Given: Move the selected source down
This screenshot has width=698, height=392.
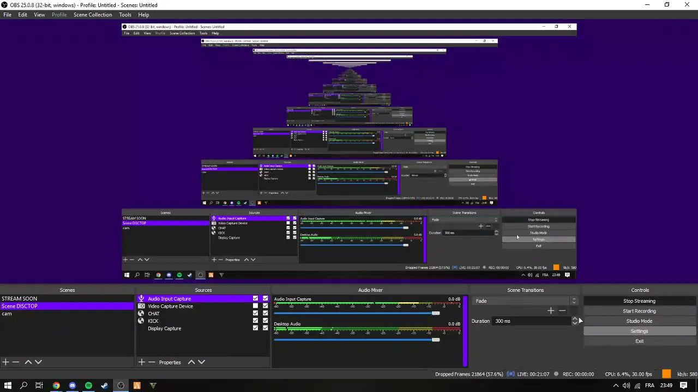Looking at the screenshot, I should pos(201,362).
